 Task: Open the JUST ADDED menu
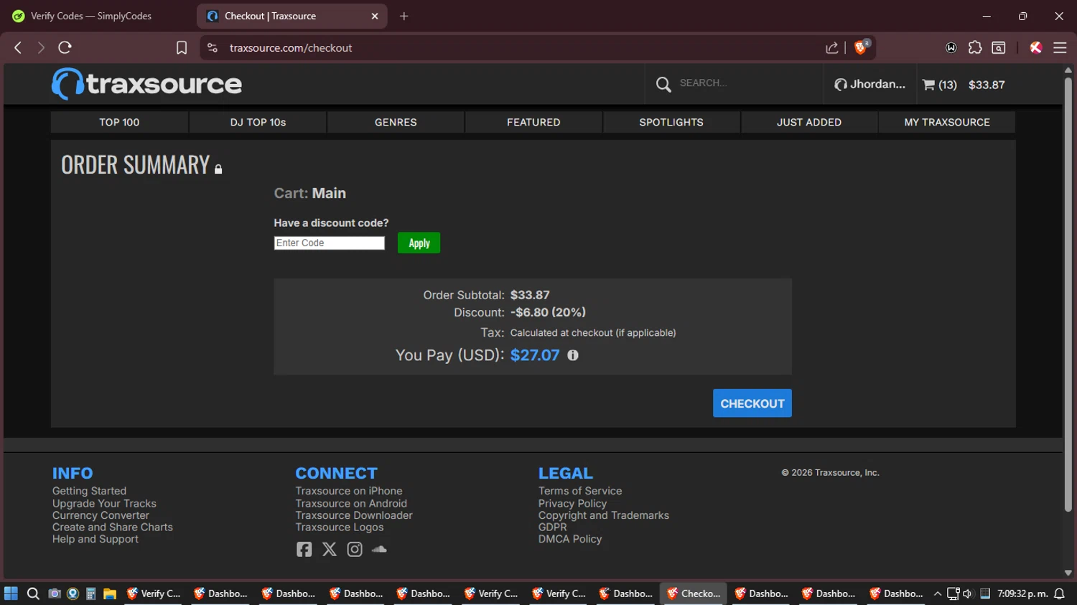coord(809,122)
